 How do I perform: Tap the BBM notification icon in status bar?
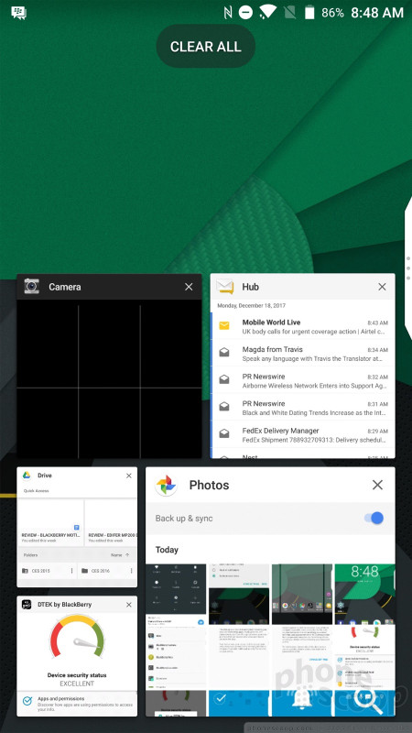click(18, 13)
